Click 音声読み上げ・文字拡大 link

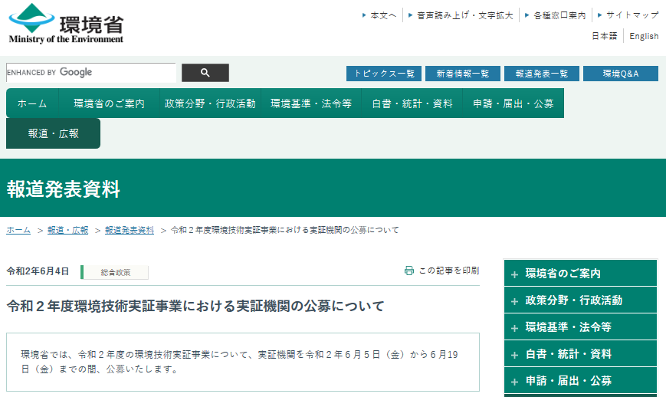pyautogui.click(x=464, y=15)
